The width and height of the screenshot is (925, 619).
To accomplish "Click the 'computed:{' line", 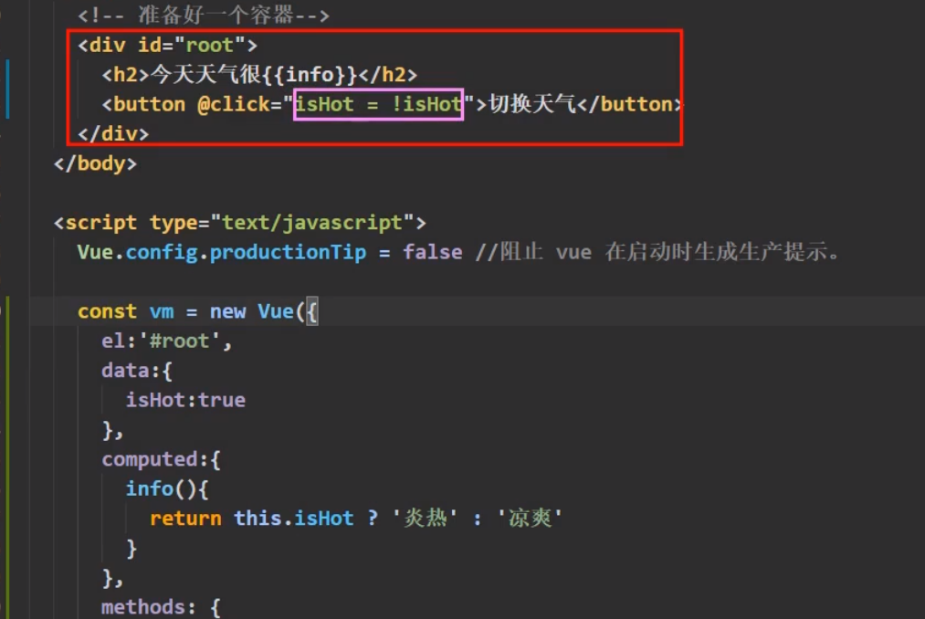I will [x=161, y=459].
